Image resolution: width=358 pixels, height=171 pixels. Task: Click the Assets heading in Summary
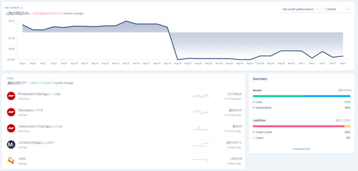257,90
